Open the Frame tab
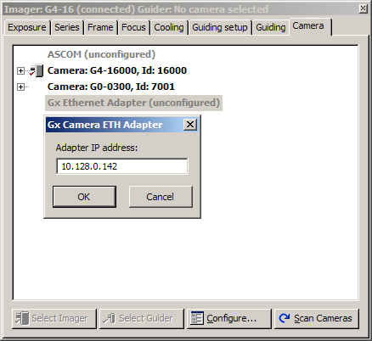Image resolution: width=372 pixels, height=341 pixels. pyautogui.click(x=100, y=27)
